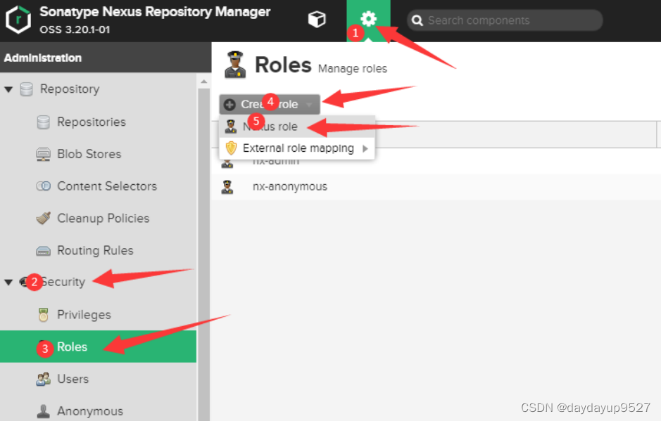Click sidebar scrollbar up arrow

click(x=204, y=82)
